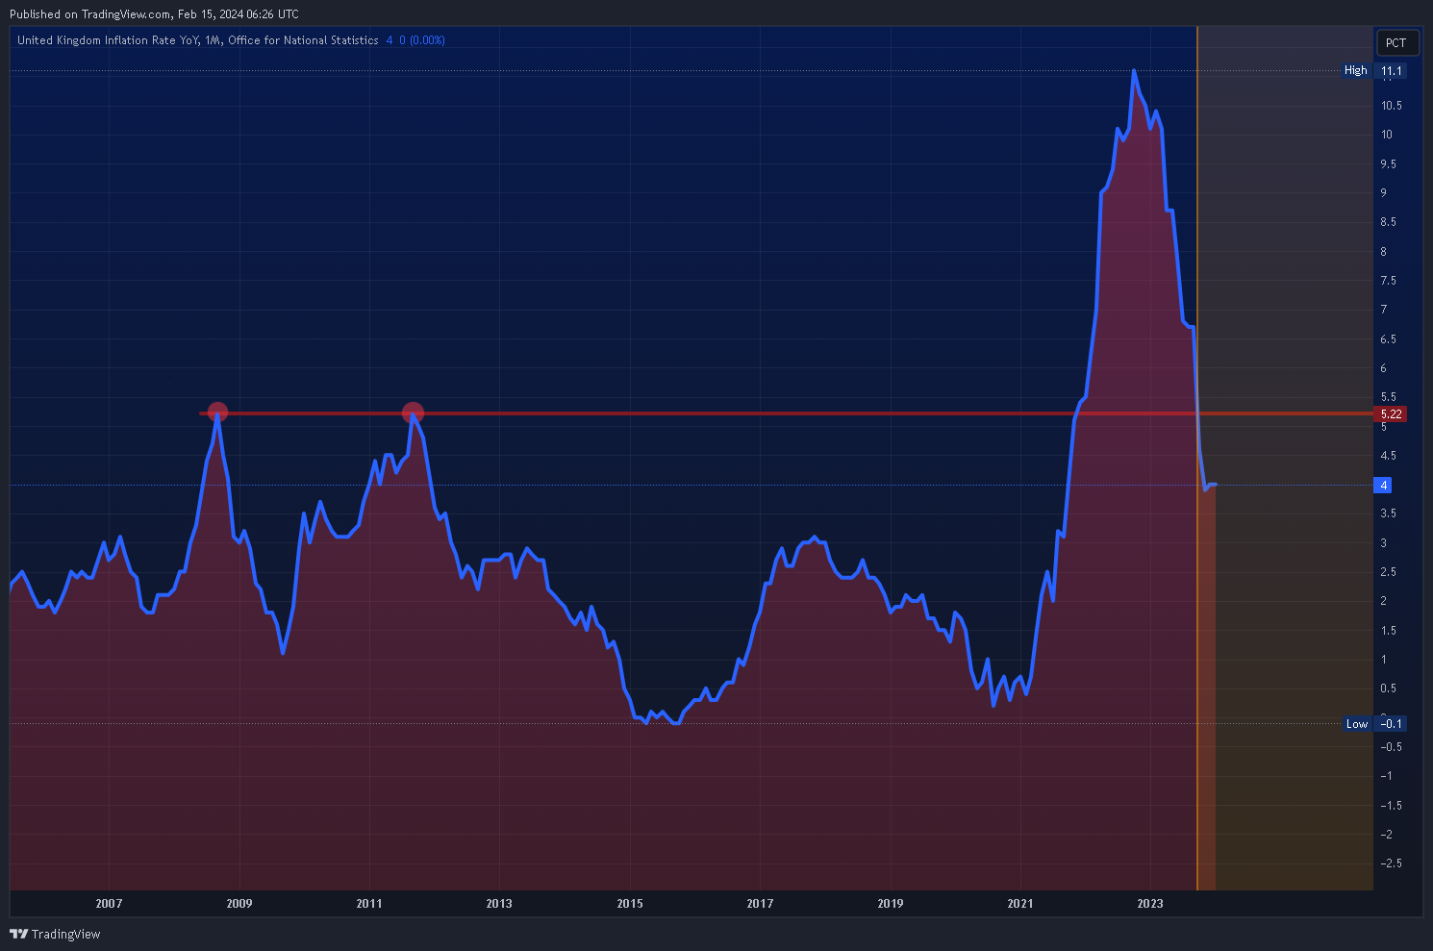Click the 2015 label on the time axis
Screen dimensions: 1433x951
point(630,903)
